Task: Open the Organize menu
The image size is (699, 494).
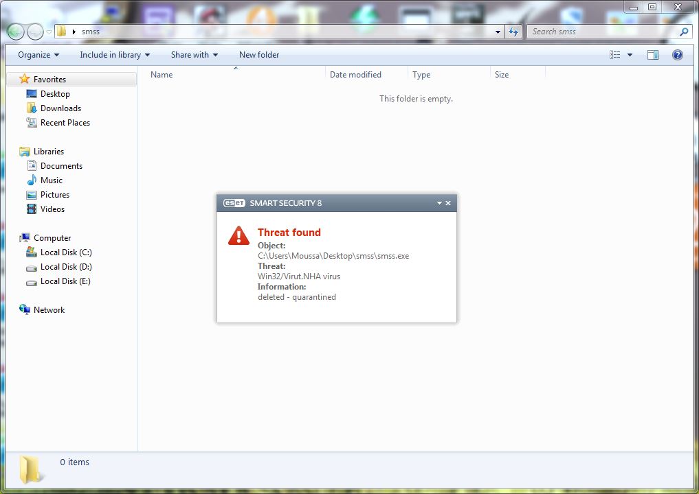Action: 38,55
